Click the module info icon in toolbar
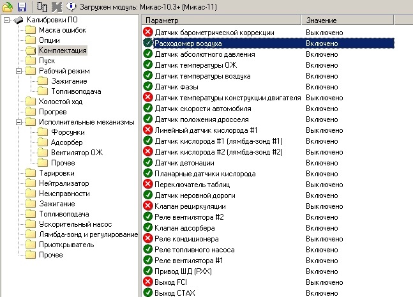413x297 pixels. [71, 6]
